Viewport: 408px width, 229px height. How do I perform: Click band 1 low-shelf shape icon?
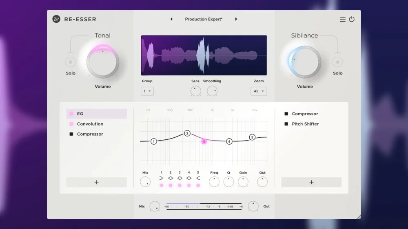click(161, 178)
